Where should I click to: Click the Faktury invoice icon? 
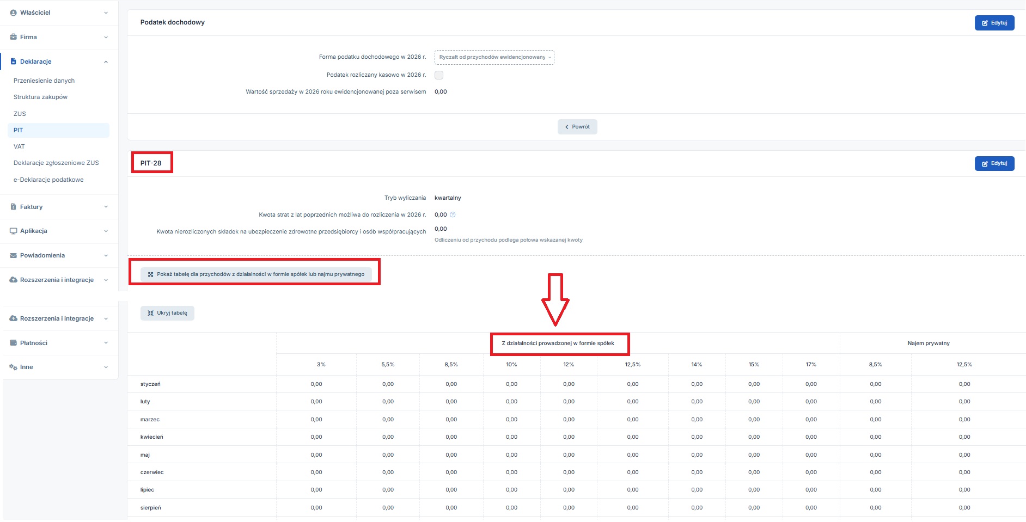(x=13, y=207)
